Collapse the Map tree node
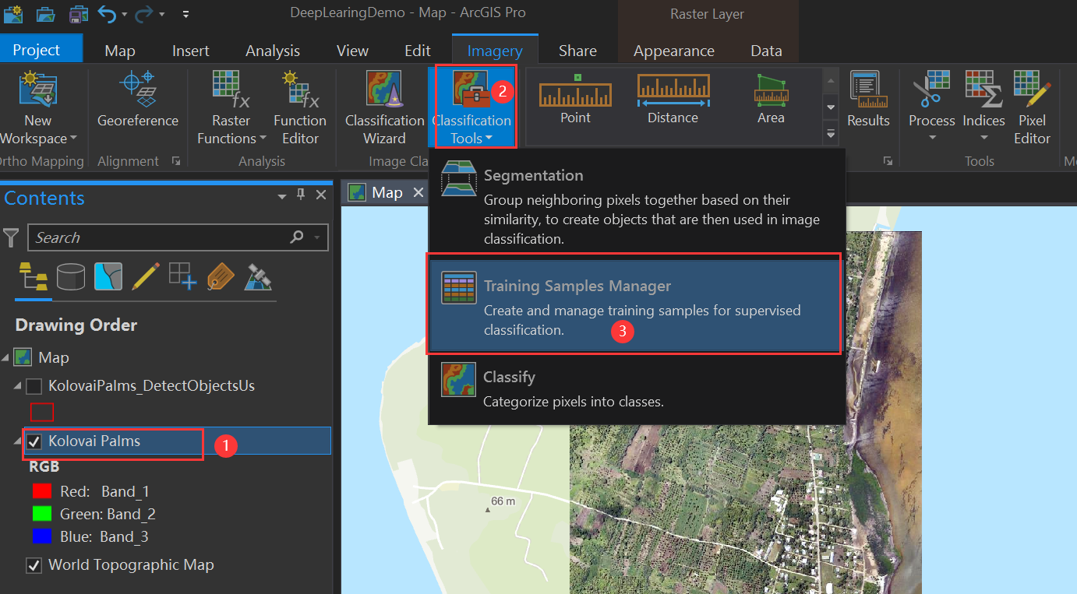 [x=6, y=357]
